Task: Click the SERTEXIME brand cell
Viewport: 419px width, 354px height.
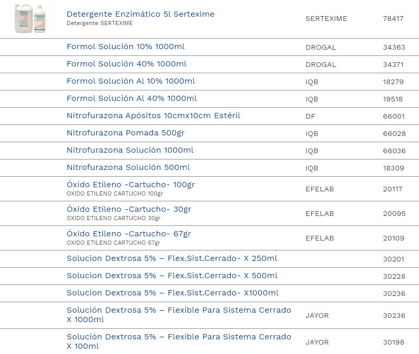Action: (326, 19)
